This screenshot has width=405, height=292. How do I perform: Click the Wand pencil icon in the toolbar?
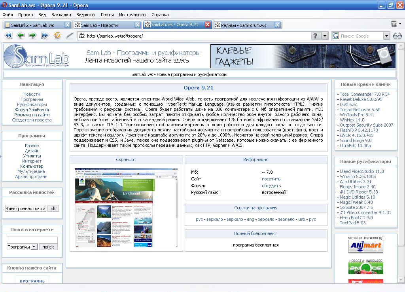point(70,35)
